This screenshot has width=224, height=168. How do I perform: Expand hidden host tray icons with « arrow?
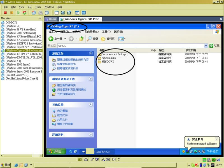point(189,165)
